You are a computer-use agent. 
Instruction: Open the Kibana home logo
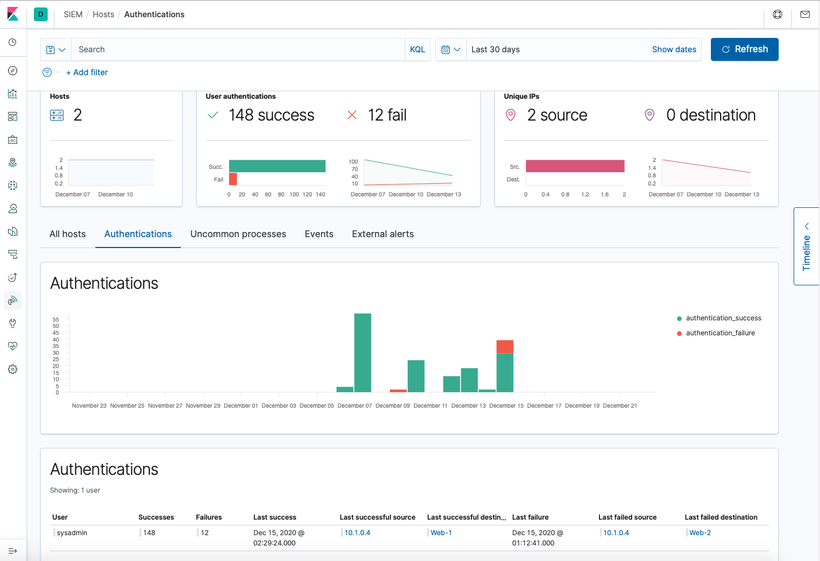tap(13, 14)
